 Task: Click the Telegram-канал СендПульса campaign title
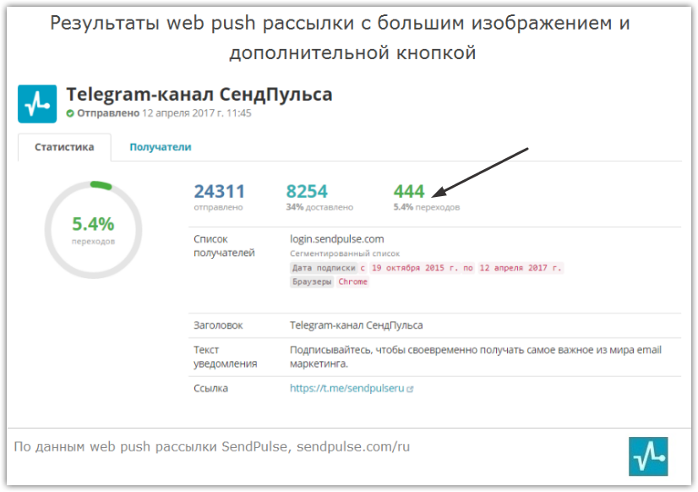[x=199, y=95]
